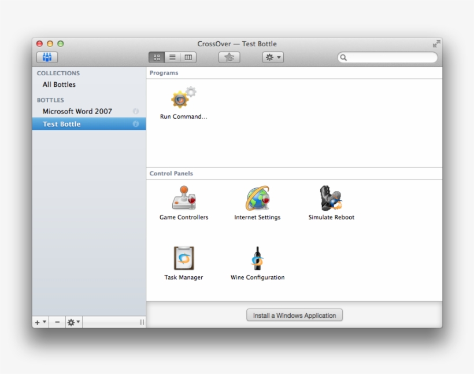Open the sidebar gear dropdown menu
Viewport: 474px width, 374px height.
click(x=73, y=322)
